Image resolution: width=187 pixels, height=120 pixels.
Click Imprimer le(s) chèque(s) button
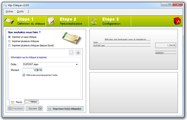(x=65, y=109)
